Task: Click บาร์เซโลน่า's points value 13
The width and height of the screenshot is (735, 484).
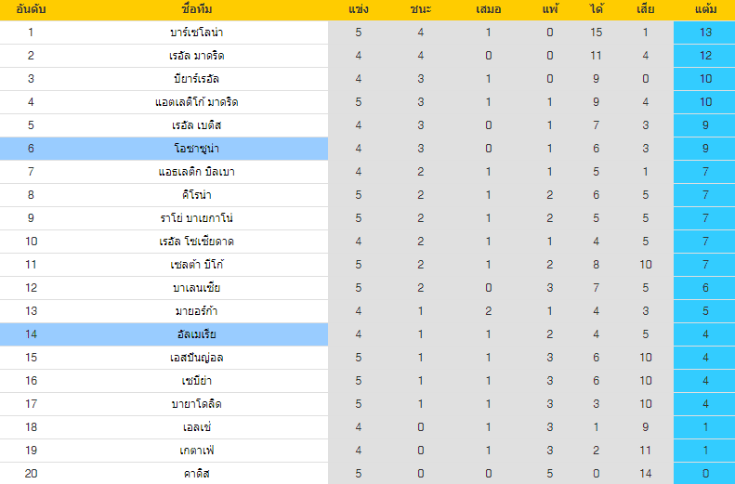Action: click(x=705, y=33)
